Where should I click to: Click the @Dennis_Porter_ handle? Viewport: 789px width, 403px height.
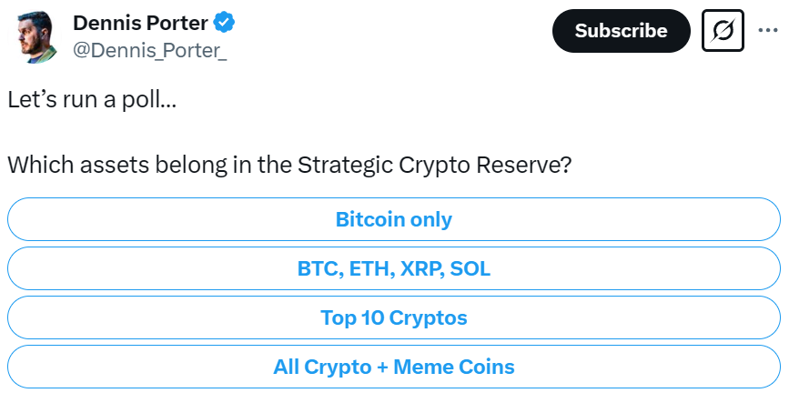[x=150, y=50]
